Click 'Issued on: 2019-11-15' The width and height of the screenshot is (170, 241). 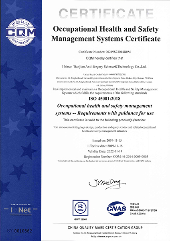coord(107,141)
